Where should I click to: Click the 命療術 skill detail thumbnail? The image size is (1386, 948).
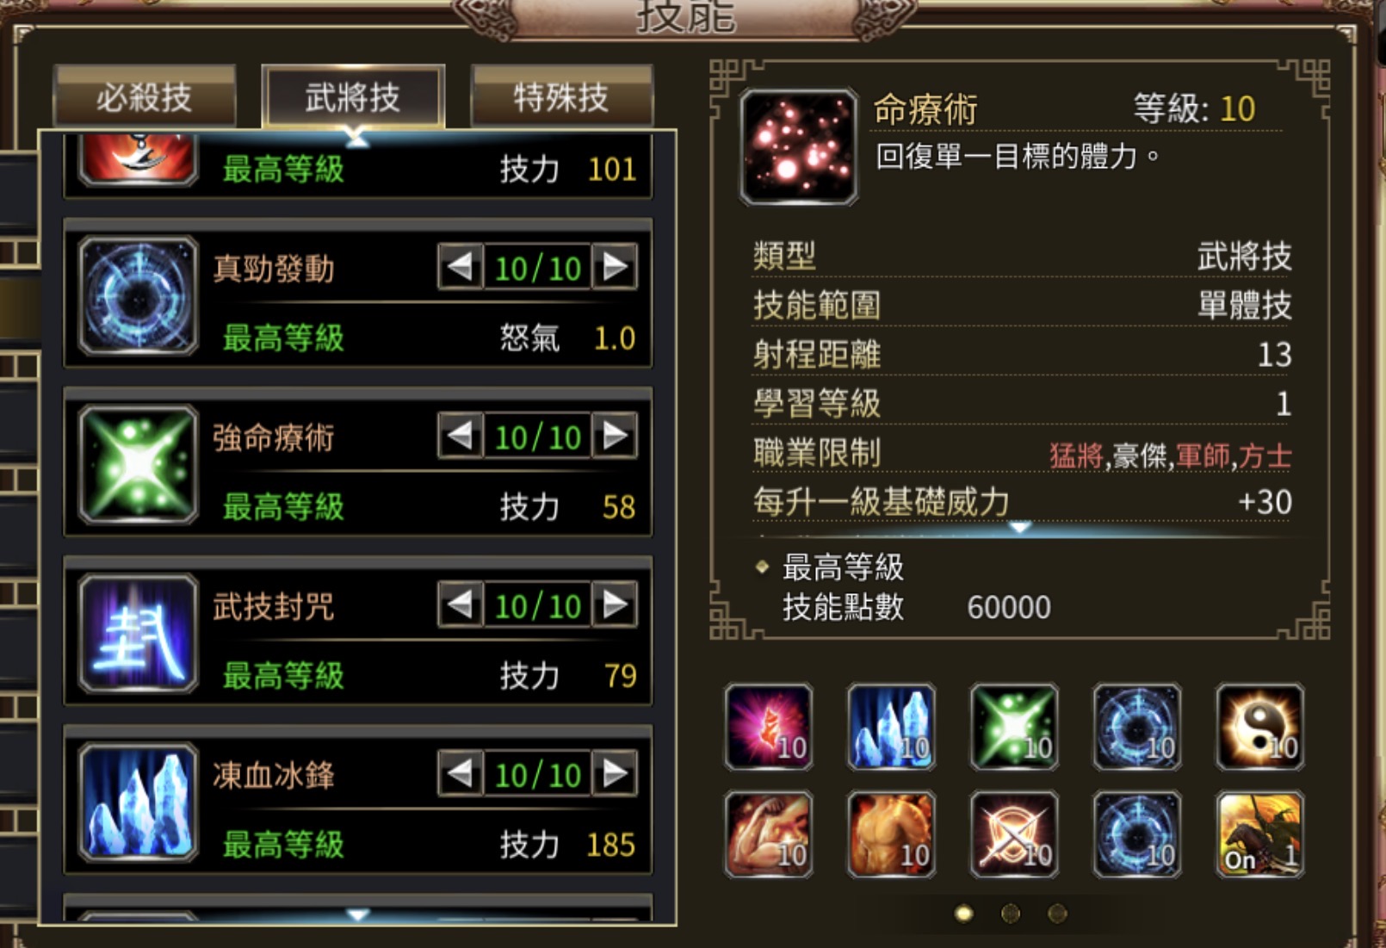(x=799, y=146)
